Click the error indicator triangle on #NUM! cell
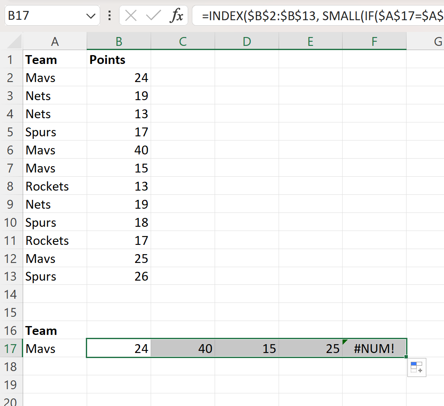 pyautogui.click(x=345, y=342)
